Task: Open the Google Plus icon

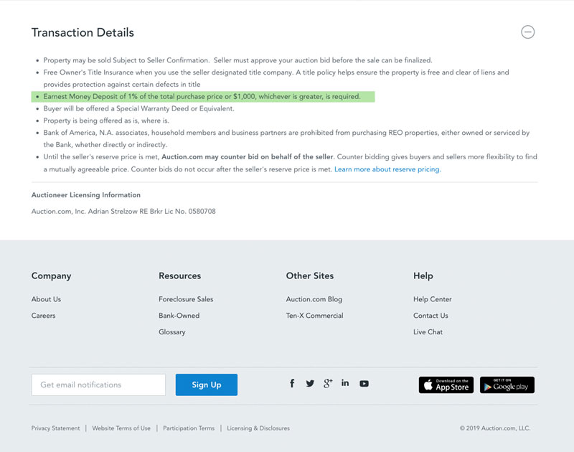Action: pos(328,383)
